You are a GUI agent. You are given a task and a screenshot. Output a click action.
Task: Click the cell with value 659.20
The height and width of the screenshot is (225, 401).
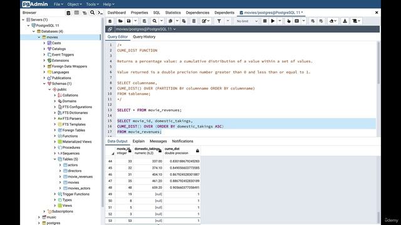(x=148, y=187)
